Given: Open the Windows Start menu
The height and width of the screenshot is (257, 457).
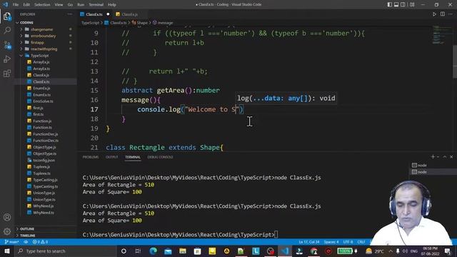Looking at the screenshot, I should [x=7, y=251].
